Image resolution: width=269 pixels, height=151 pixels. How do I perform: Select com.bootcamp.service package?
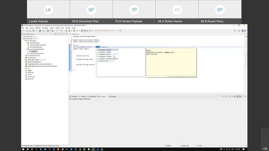(x=36, y=53)
